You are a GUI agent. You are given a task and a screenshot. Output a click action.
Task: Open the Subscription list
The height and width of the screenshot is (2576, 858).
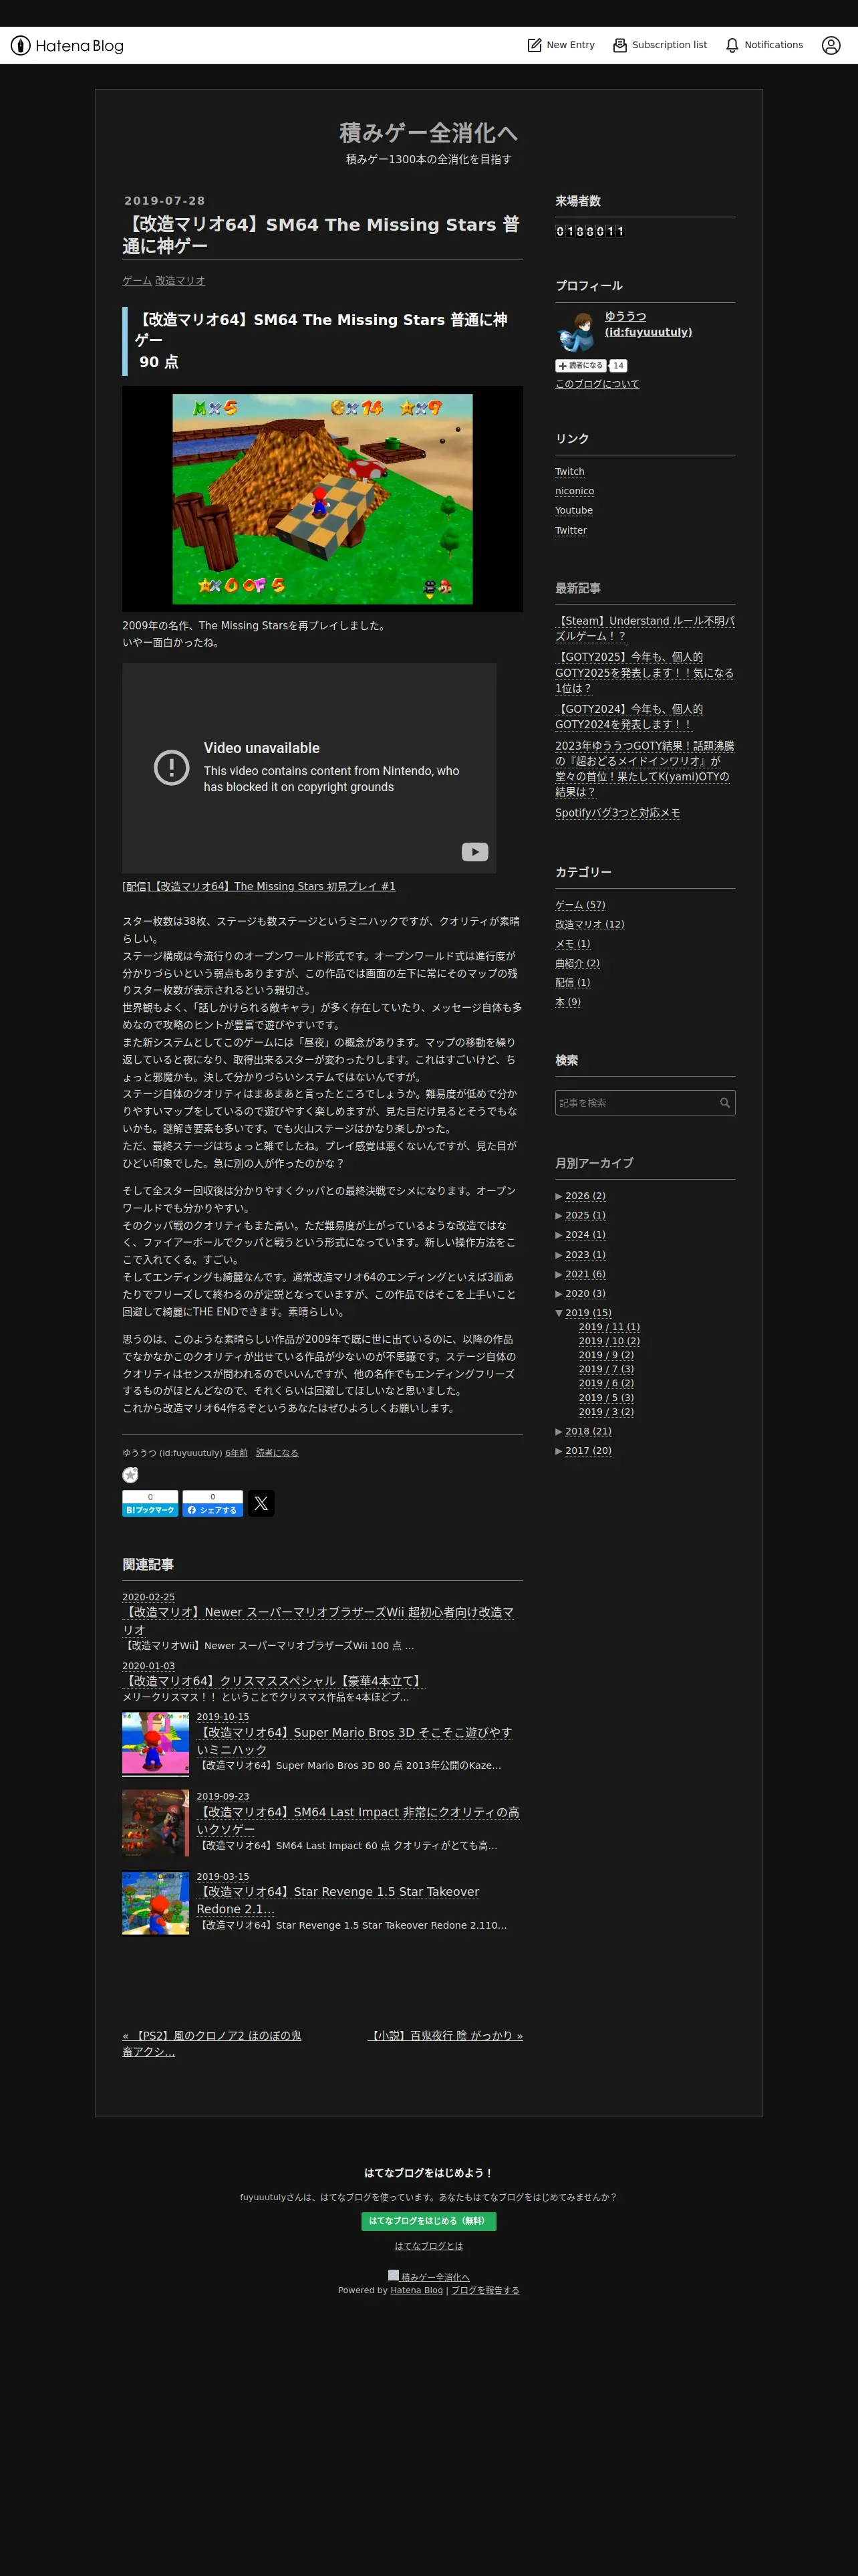point(660,45)
